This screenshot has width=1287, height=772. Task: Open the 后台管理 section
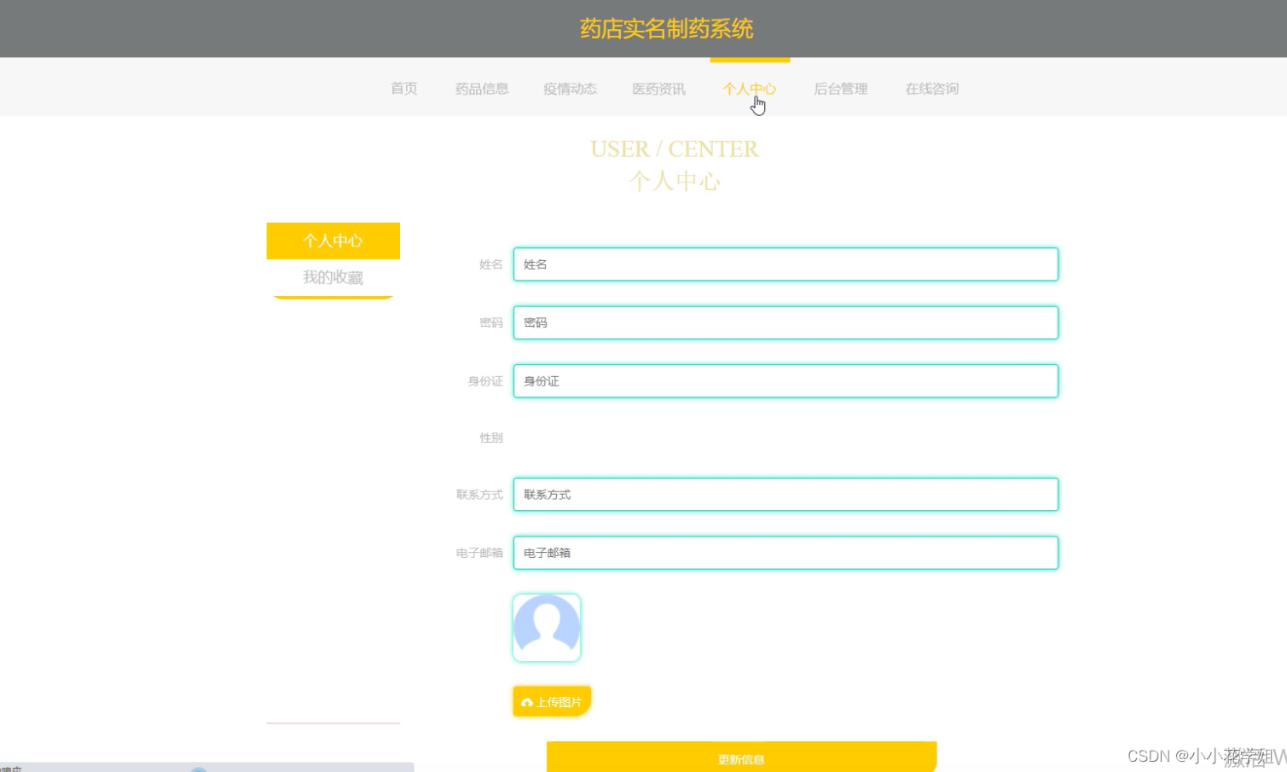pos(840,89)
